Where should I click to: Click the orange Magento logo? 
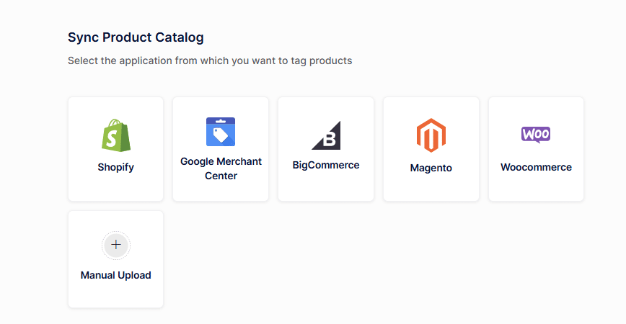coord(431,135)
